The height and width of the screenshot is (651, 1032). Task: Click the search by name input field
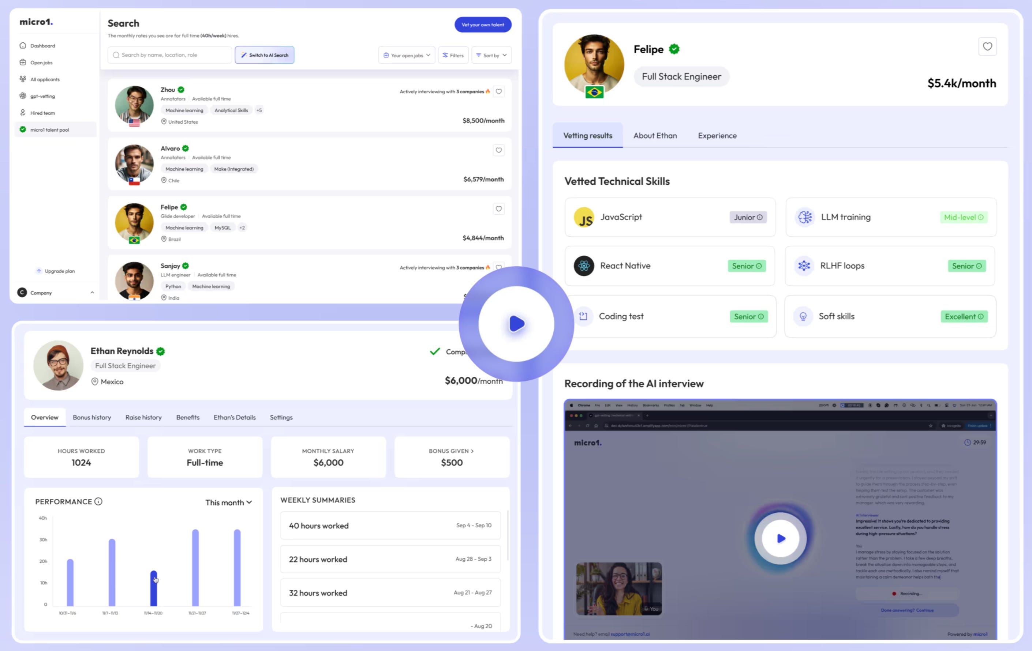170,55
